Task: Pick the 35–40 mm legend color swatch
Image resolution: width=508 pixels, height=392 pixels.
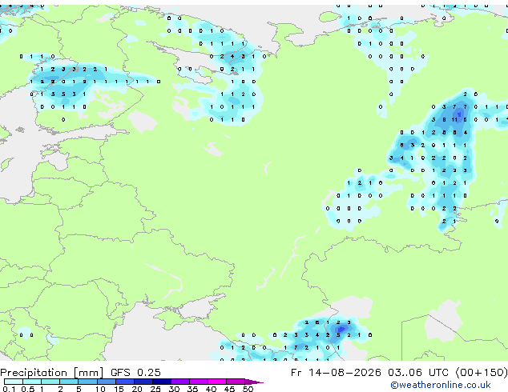Action: 198,382
